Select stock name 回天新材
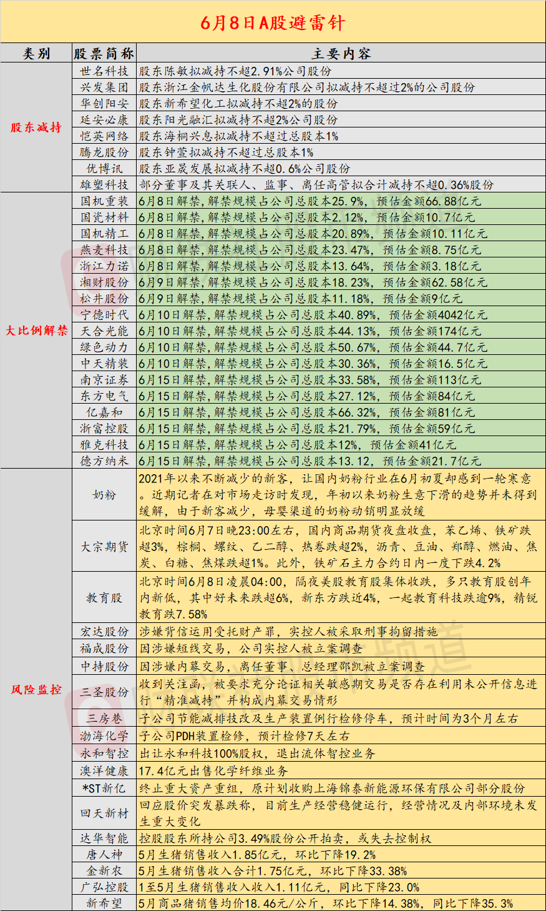 104,814
